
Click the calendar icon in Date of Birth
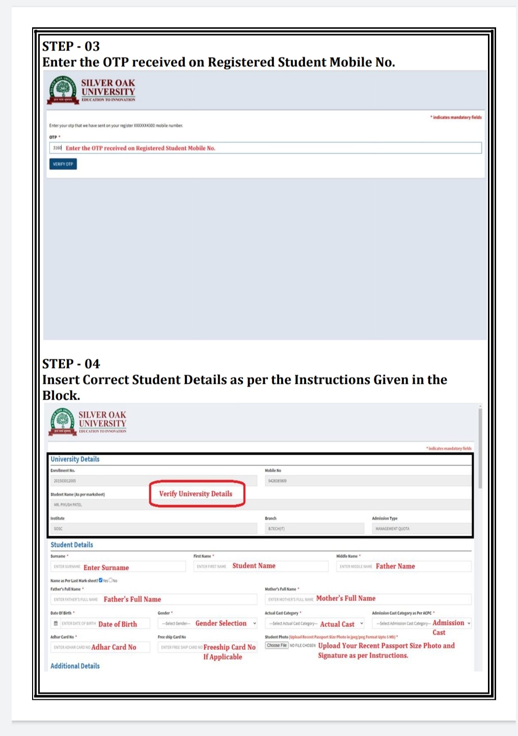[x=56, y=623]
